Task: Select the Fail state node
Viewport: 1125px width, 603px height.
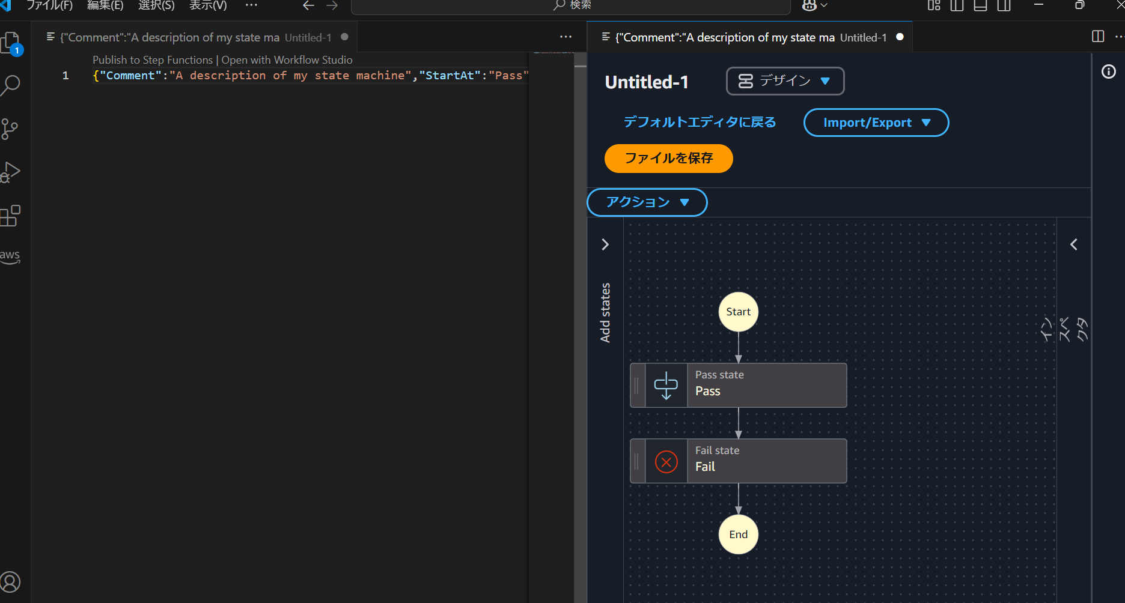Action: click(739, 461)
